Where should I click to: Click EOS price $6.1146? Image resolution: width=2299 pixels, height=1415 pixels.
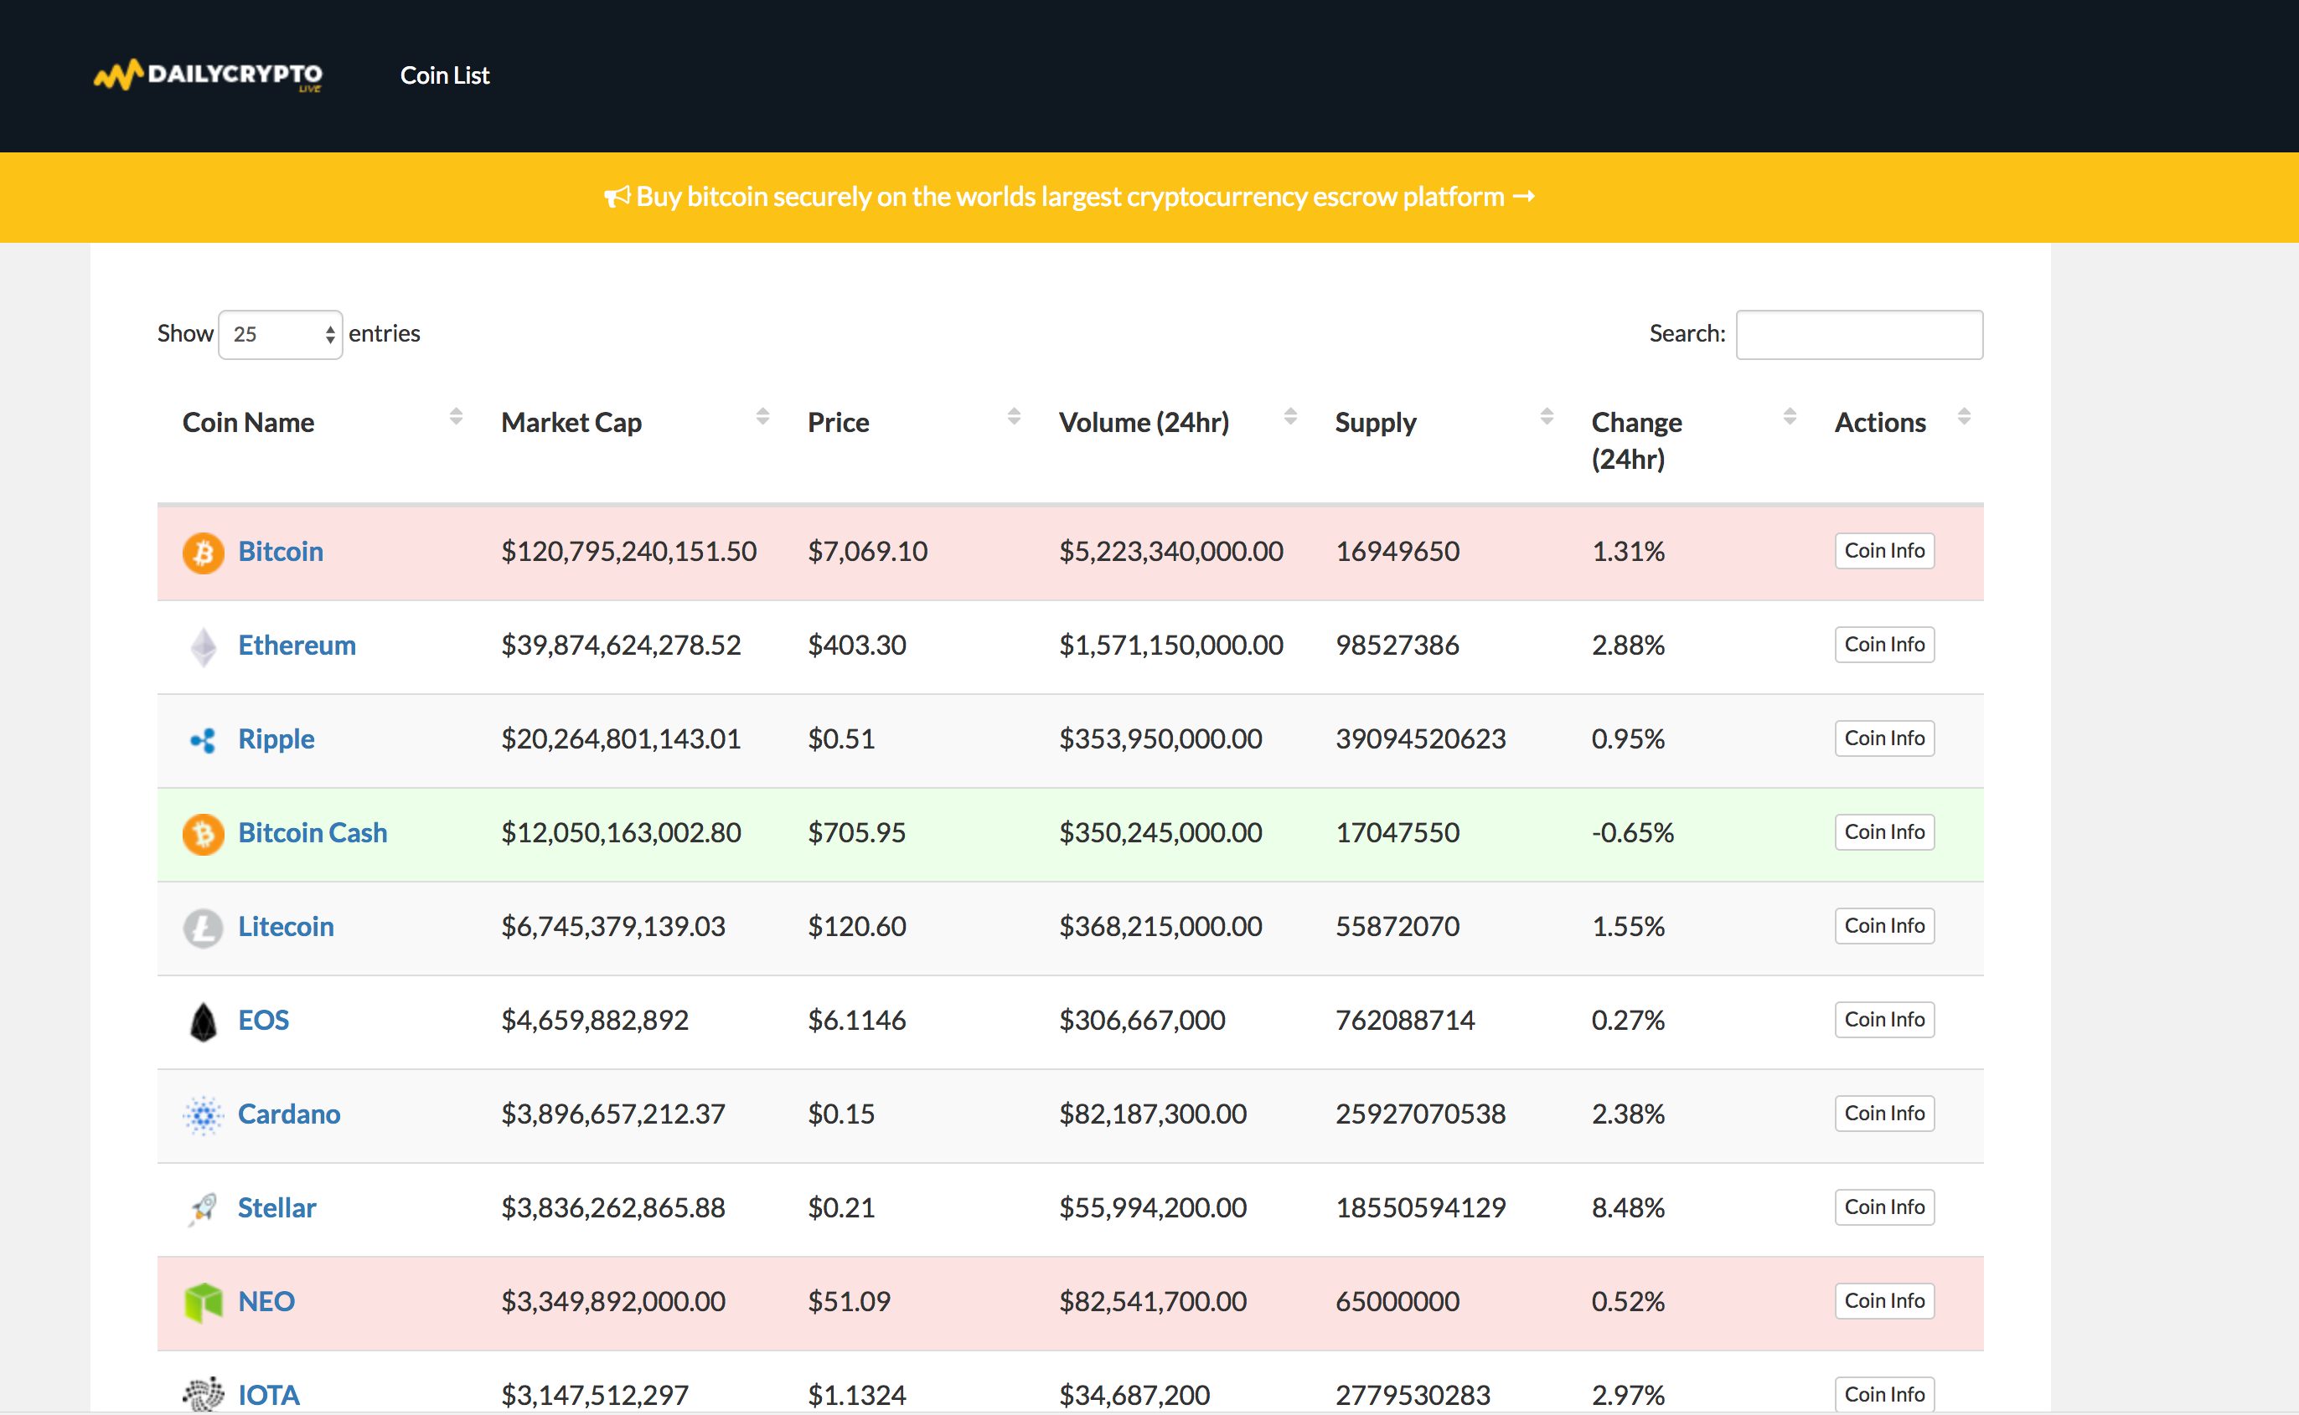(857, 1019)
